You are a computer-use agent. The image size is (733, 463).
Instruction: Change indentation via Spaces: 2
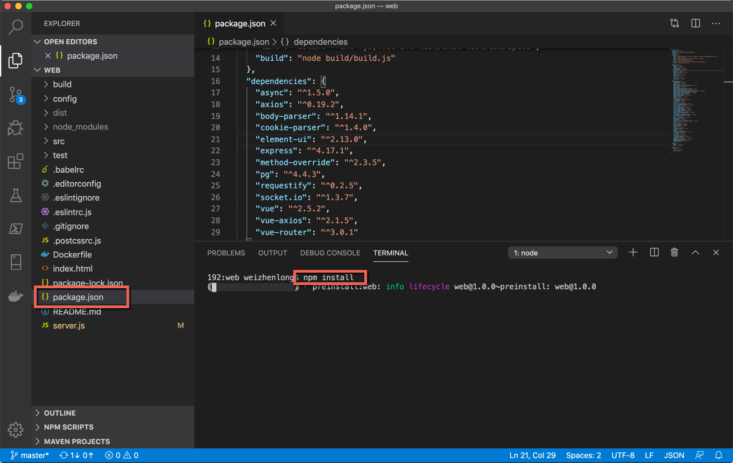(x=583, y=455)
